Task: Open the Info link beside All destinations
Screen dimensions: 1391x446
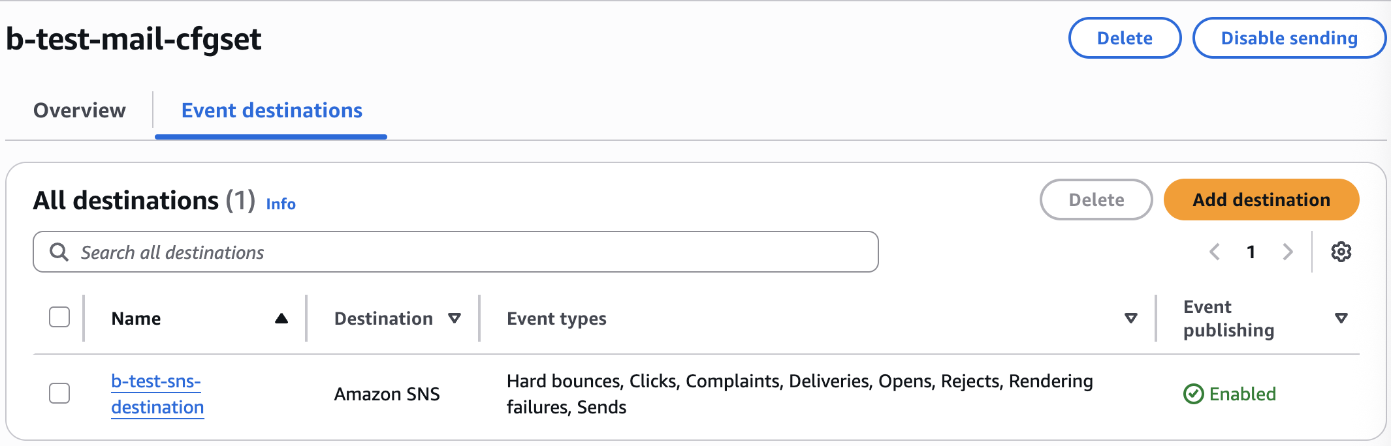Action: (x=281, y=204)
